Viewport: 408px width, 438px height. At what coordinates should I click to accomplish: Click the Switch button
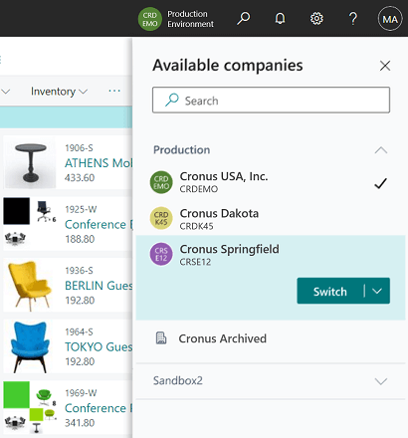click(330, 291)
